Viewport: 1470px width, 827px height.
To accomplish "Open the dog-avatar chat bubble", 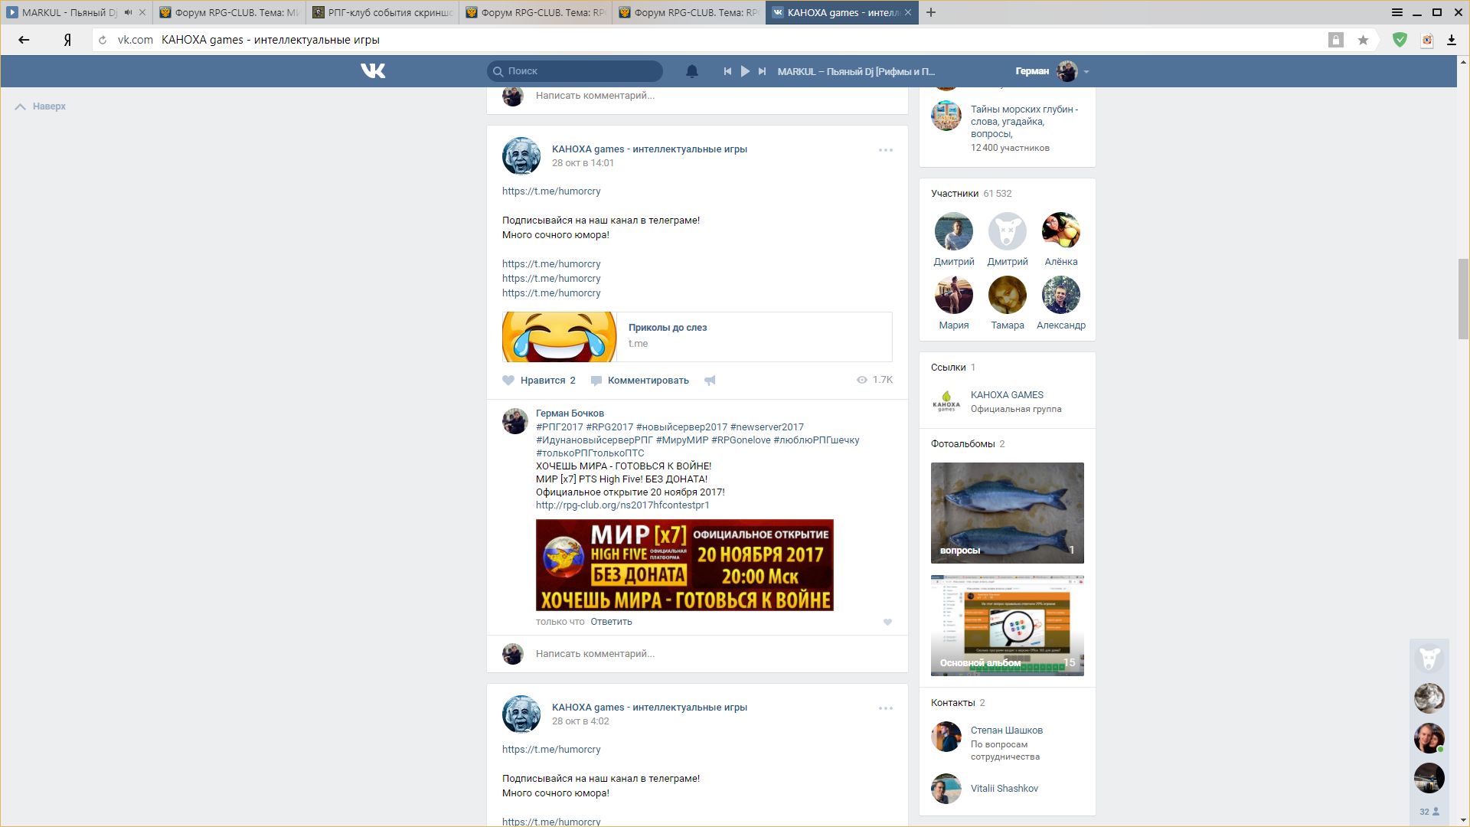I will click(1429, 659).
